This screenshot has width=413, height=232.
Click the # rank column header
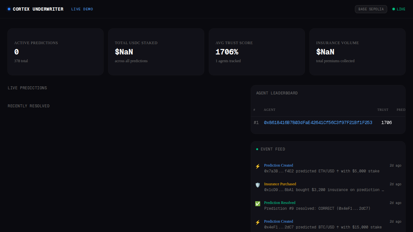point(254,110)
